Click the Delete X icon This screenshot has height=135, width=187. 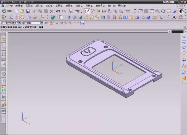[51, 11]
